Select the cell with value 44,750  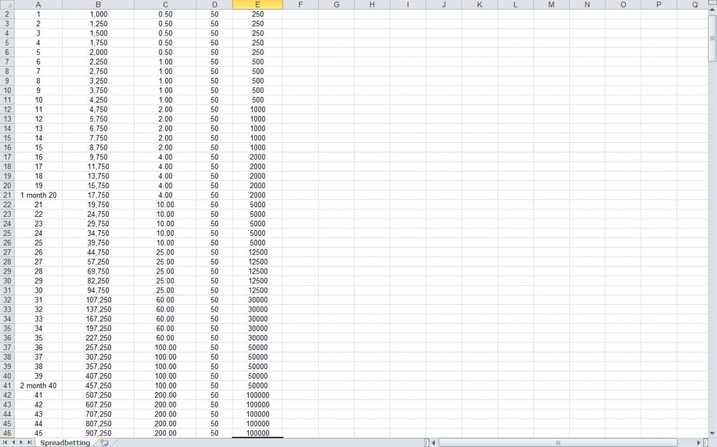tap(98, 253)
